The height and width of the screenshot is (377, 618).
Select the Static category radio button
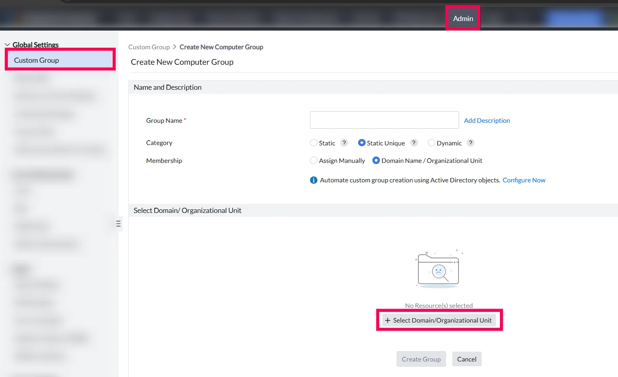point(314,143)
